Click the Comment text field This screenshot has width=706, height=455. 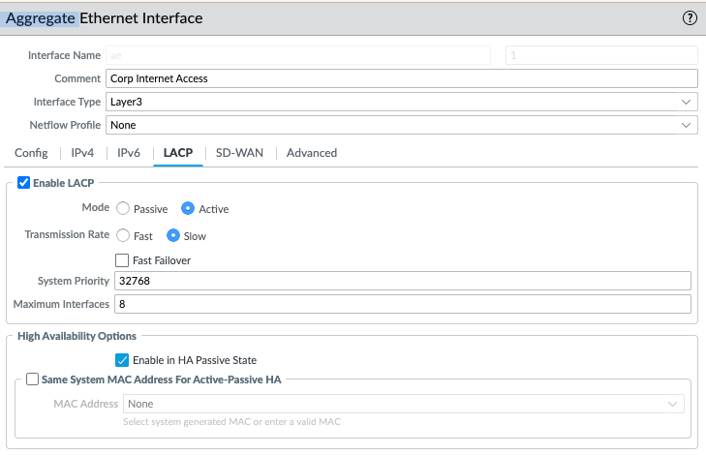pyautogui.click(x=401, y=78)
